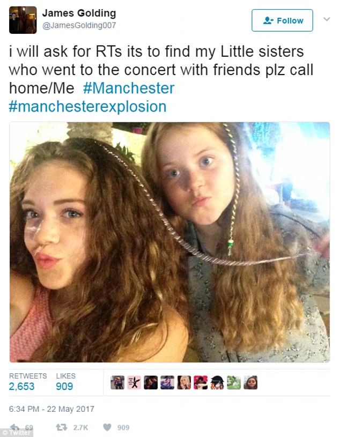Open the #manchesterexplosion hashtag
Image resolution: width=340 pixels, height=437 pixels.
[87, 107]
